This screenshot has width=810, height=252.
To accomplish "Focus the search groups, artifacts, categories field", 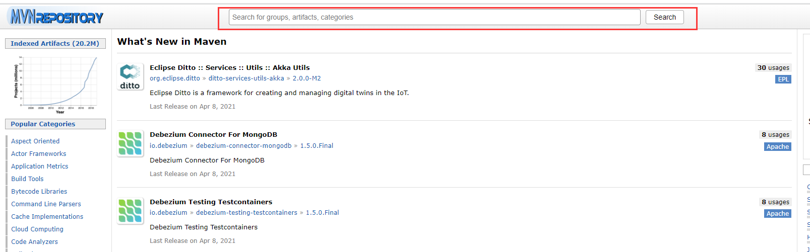I will click(434, 17).
